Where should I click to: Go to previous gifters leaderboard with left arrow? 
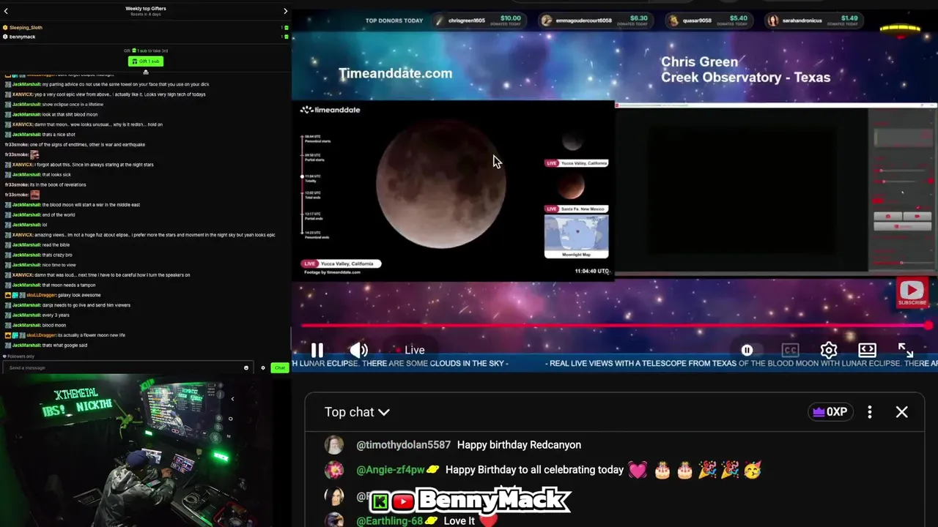click(6, 11)
